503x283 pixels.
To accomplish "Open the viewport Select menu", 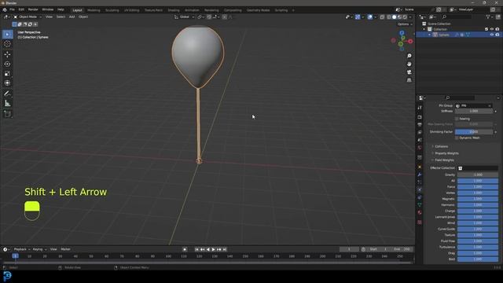I will pos(61,17).
